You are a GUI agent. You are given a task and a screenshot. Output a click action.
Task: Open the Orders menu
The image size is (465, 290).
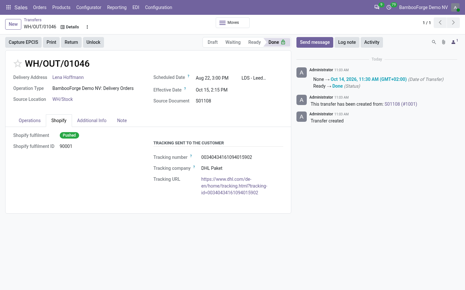tap(40, 7)
